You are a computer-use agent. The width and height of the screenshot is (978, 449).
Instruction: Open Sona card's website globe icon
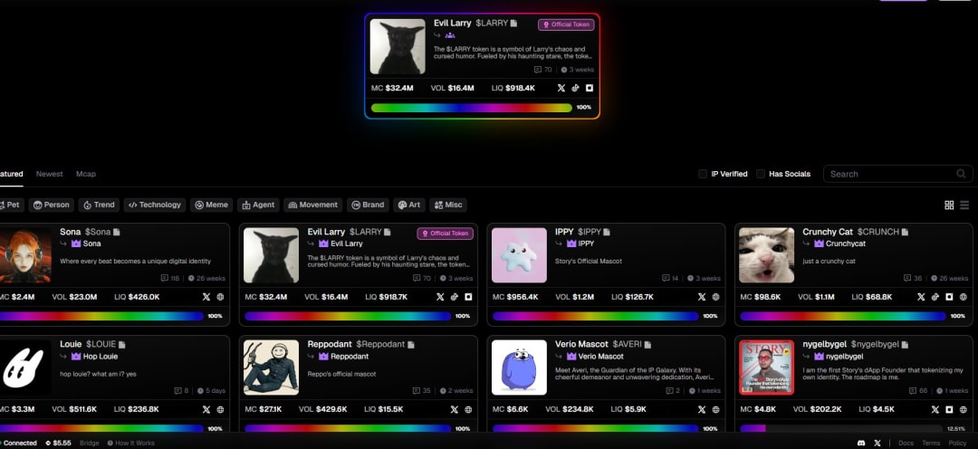click(x=220, y=297)
